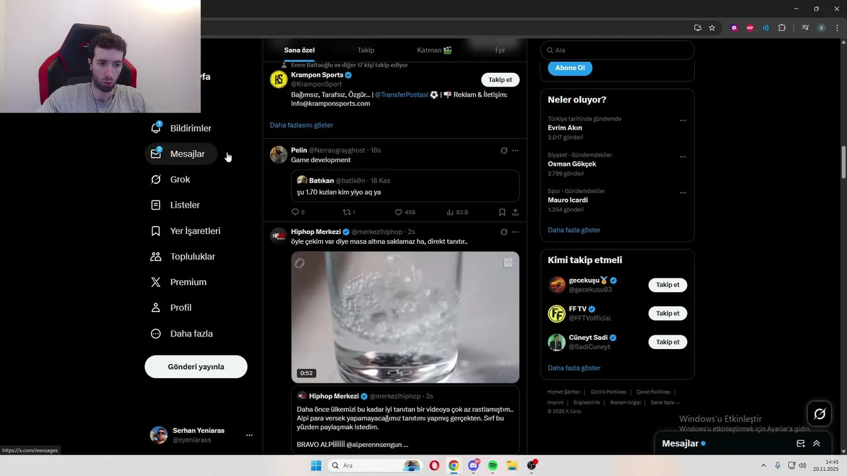
Task: Follow FF TV with Takip et
Action: click(668, 313)
